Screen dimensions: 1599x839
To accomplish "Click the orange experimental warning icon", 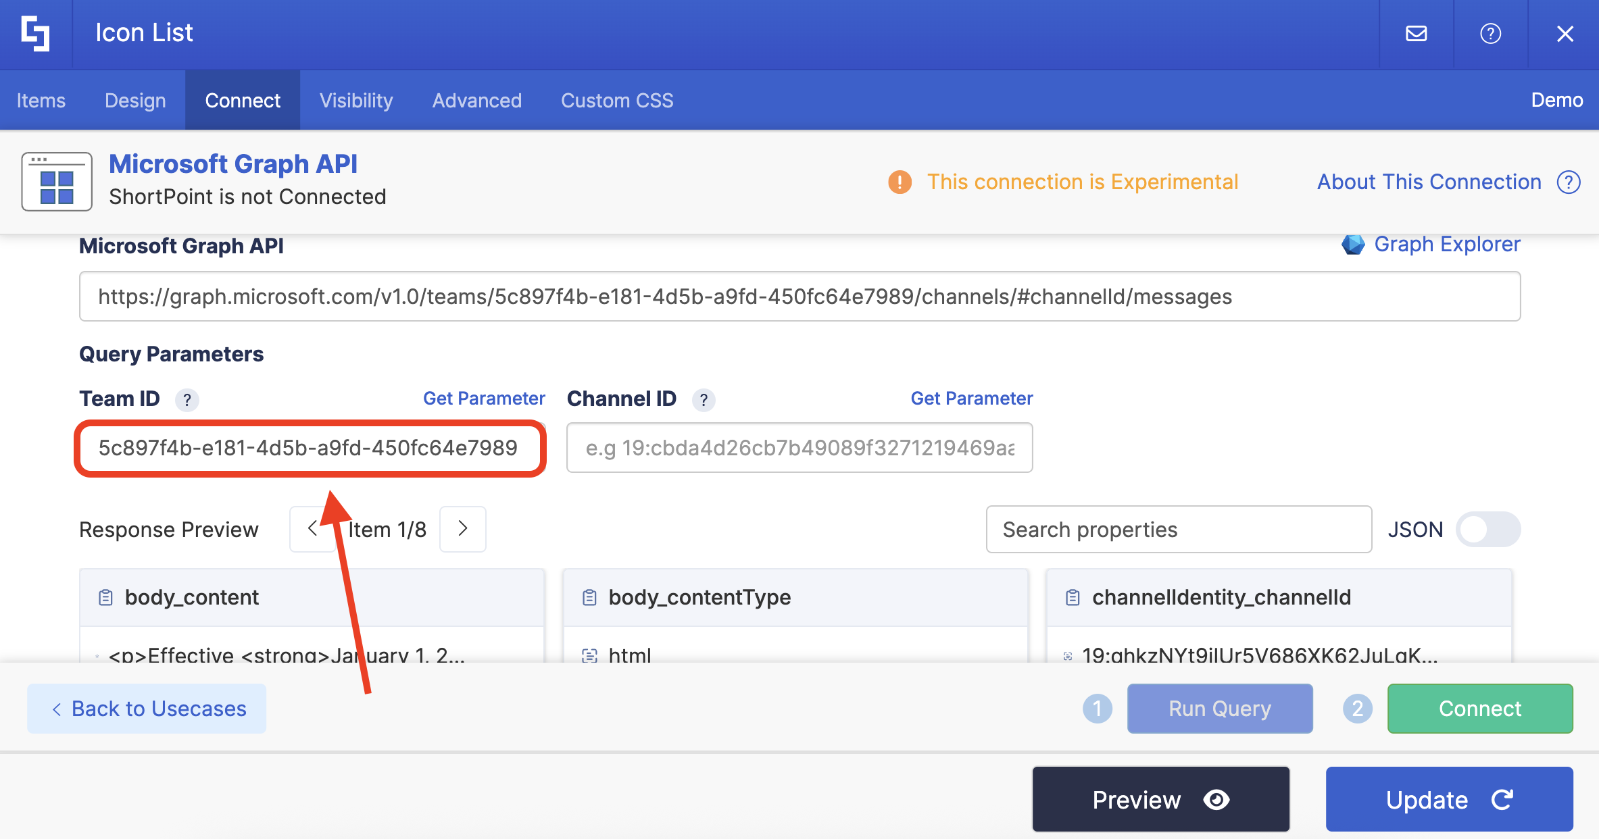I will (x=900, y=182).
